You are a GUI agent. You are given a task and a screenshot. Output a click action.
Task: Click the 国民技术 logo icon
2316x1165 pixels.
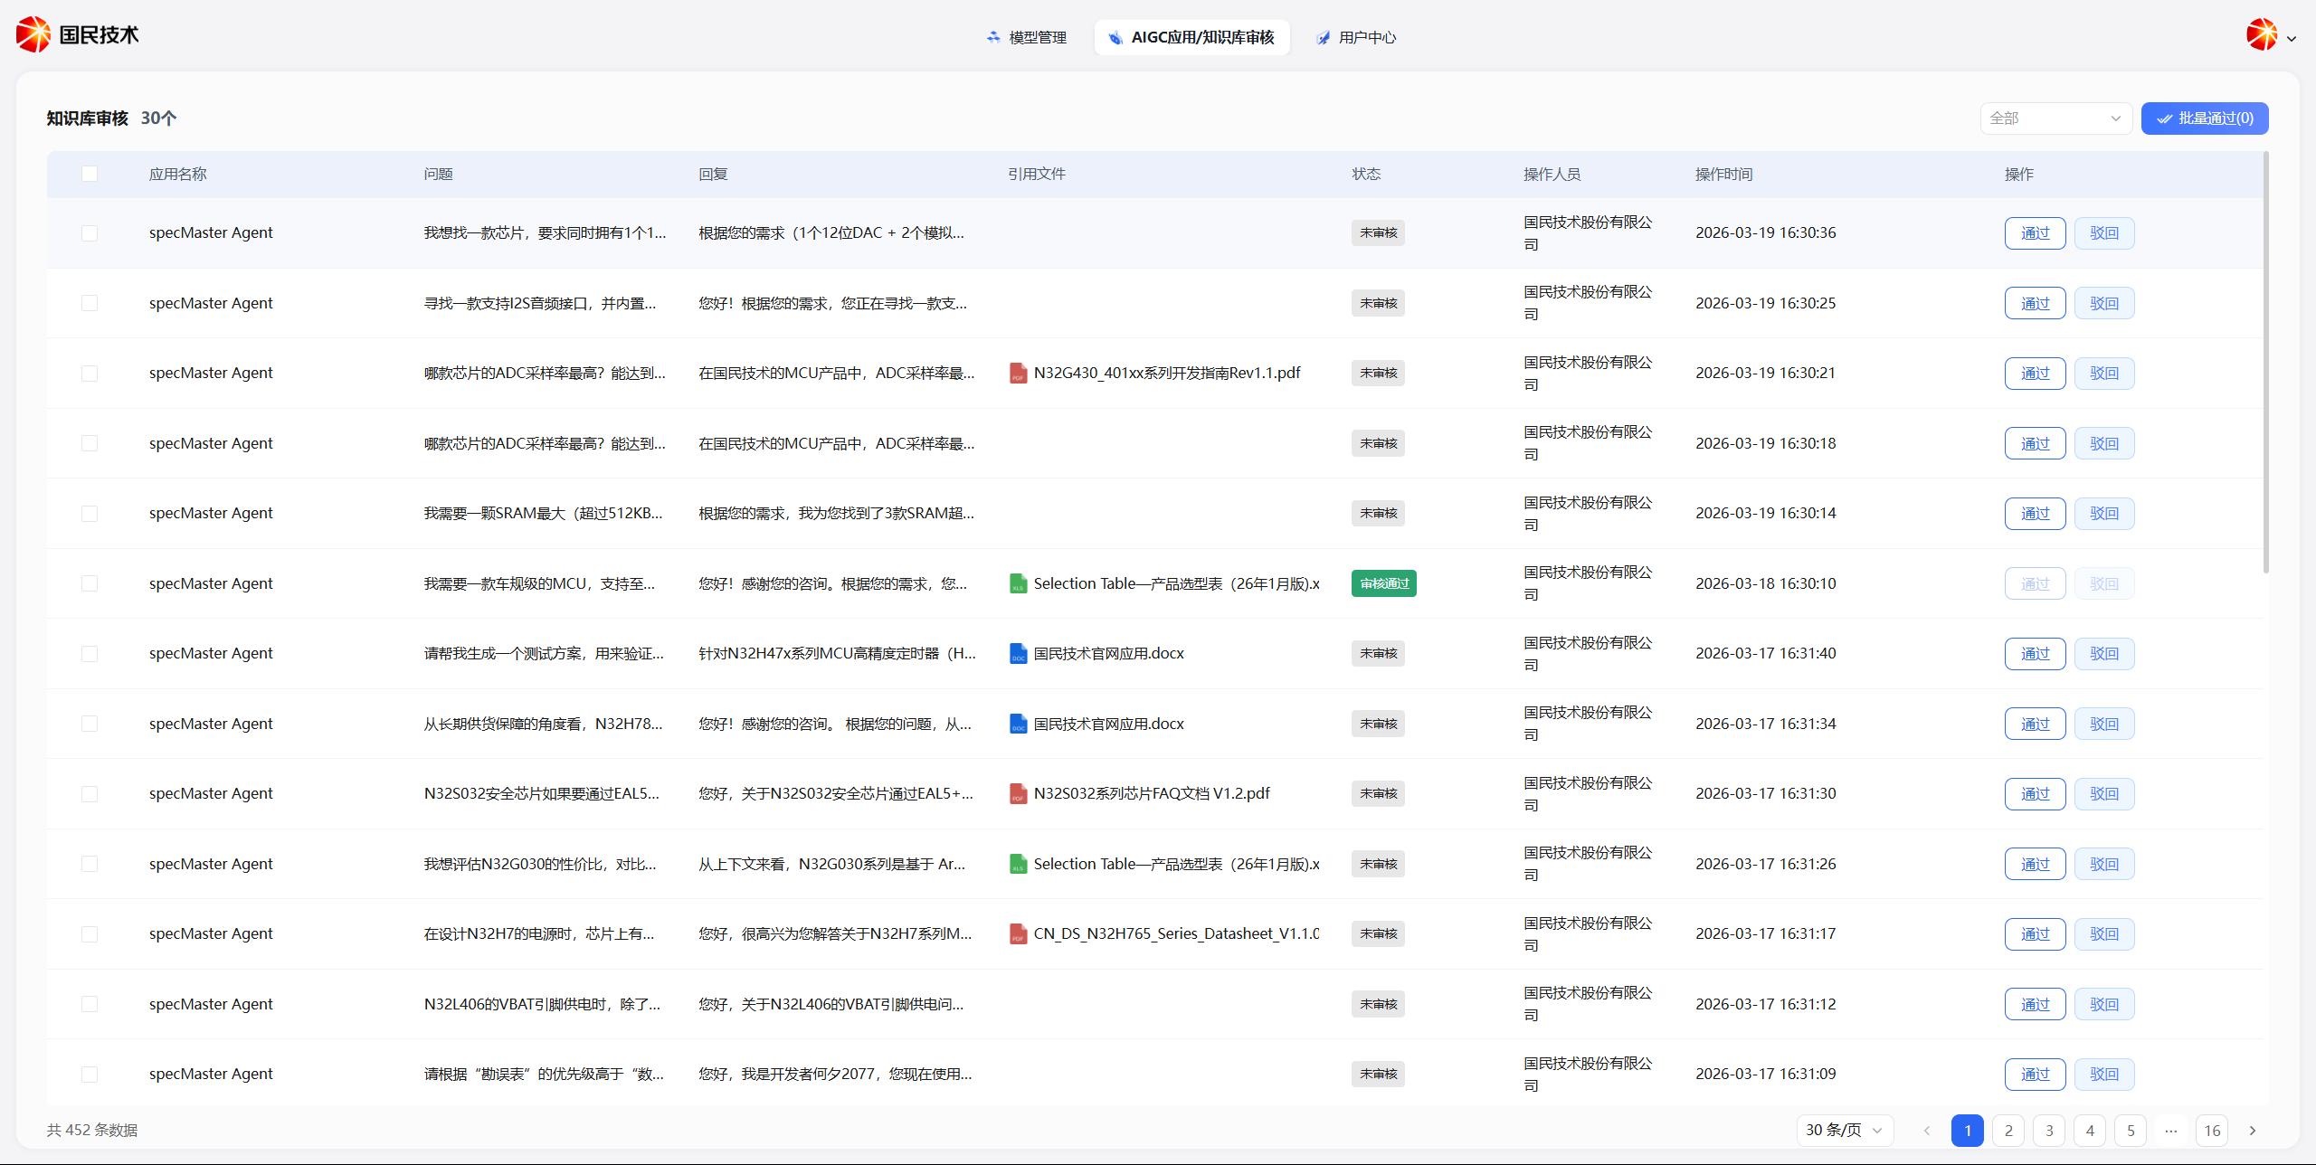[x=33, y=34]
